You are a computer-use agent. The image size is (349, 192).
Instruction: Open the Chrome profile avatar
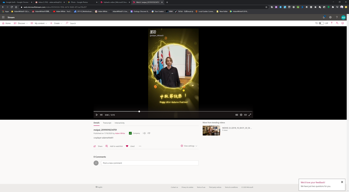341,7
